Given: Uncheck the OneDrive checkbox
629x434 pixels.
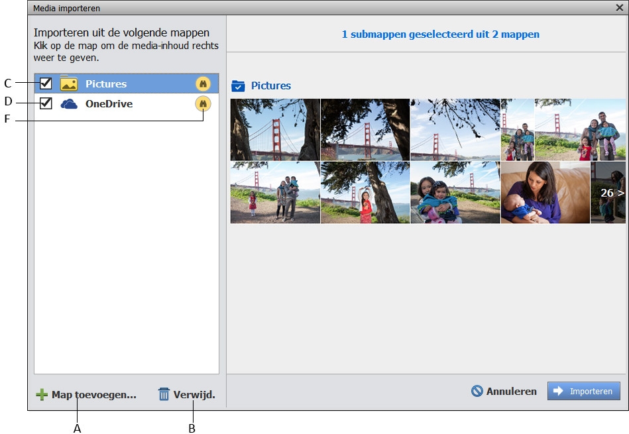Looking at the screenshot, I should point(45,103).
